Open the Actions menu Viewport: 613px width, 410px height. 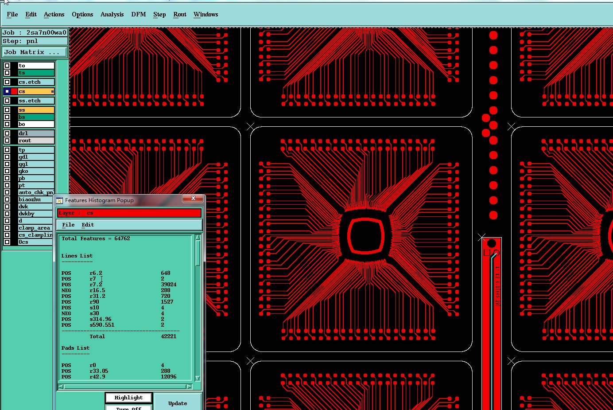54,14
